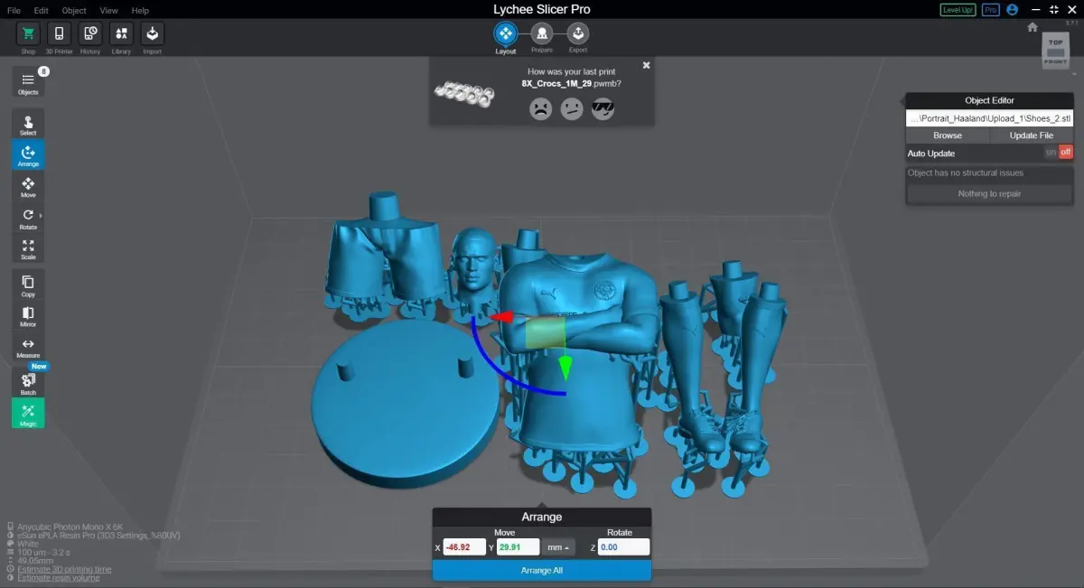
Task: Click the Pro badge
Action: point(991,9)
